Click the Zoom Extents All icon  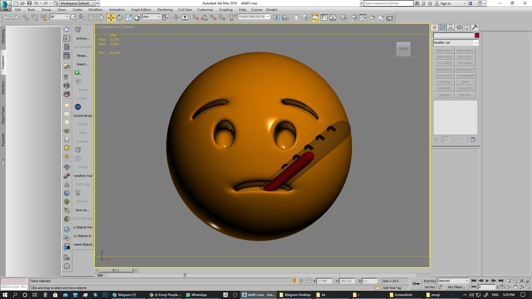(528, 281)
